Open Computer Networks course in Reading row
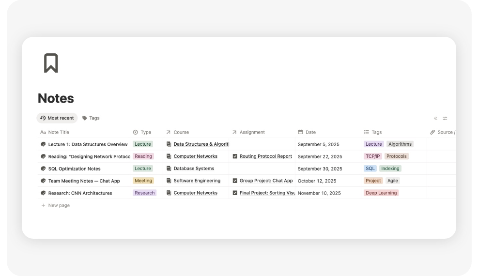 click(195, 156)
